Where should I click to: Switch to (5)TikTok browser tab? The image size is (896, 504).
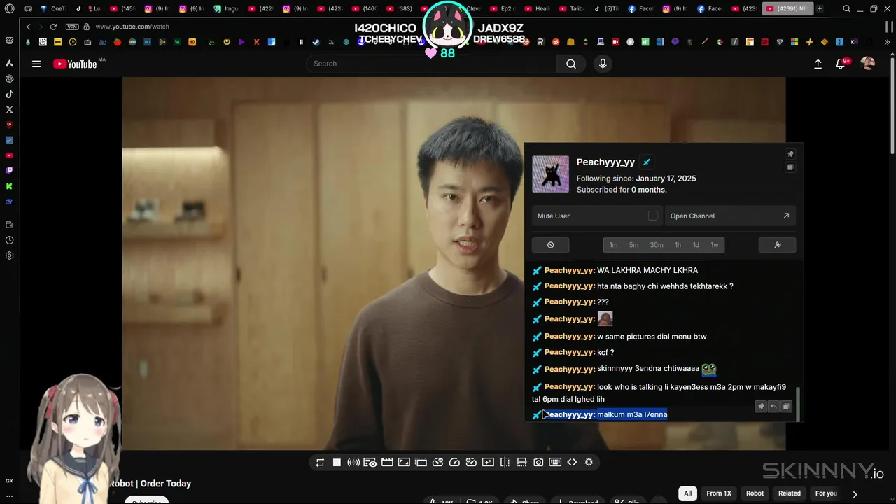tap(608, 8)
